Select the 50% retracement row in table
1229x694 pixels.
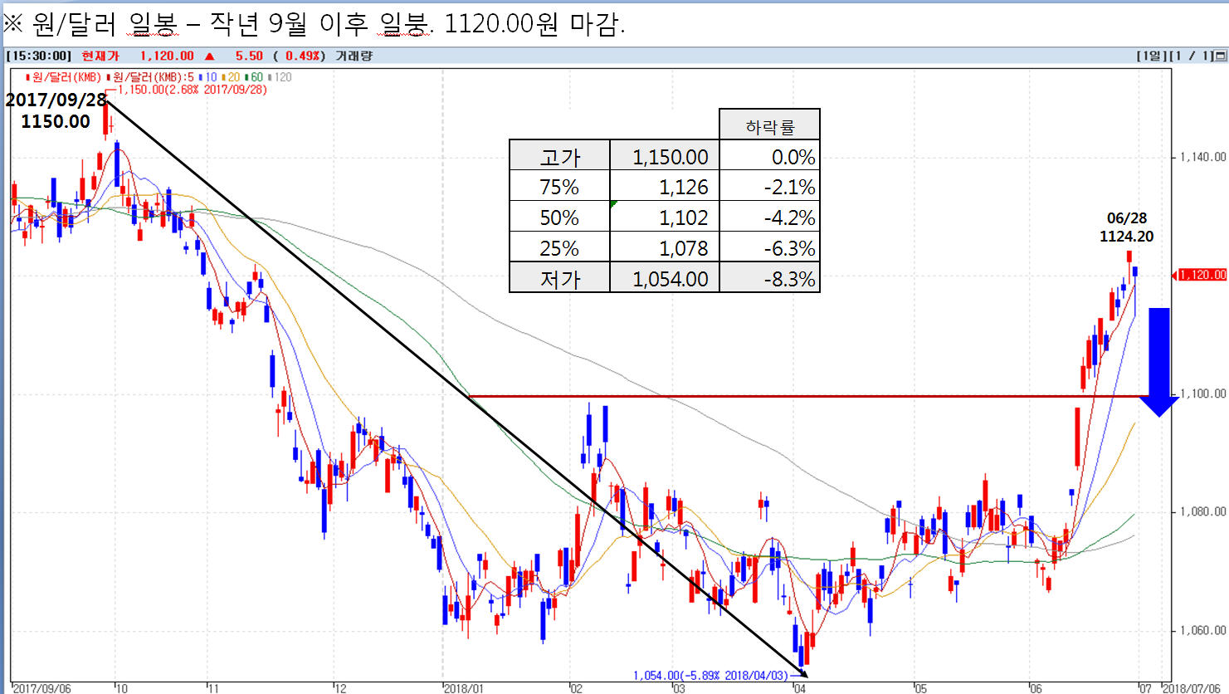(x=664, y=217)
